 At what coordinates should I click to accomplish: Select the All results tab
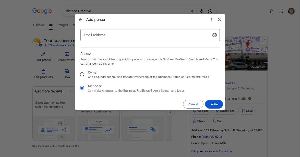pos(51,25)
